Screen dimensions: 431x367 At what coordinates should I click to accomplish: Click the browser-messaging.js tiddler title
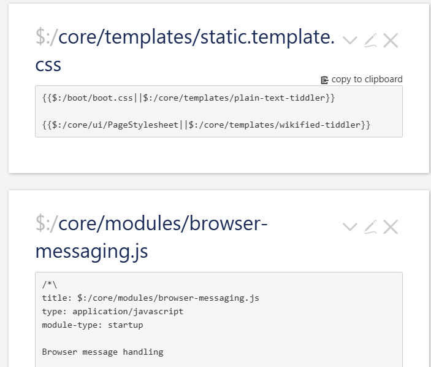[x=162, y=225]
